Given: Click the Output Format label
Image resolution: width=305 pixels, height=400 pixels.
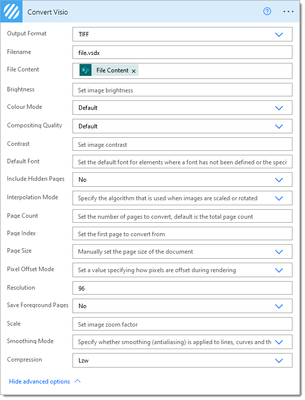Looking at the screenshot, I should point(27,33).
